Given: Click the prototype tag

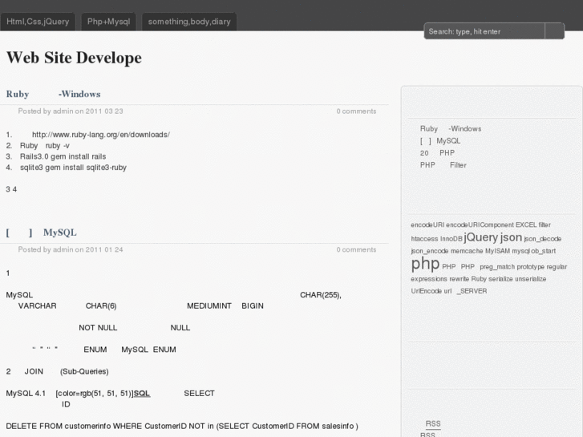Looking at the screenshot, I should [x=531, y=267].
